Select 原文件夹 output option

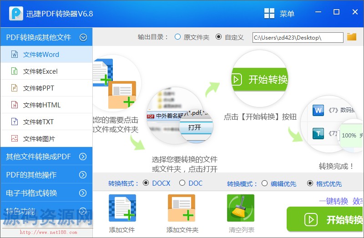(x=177, y=37)
